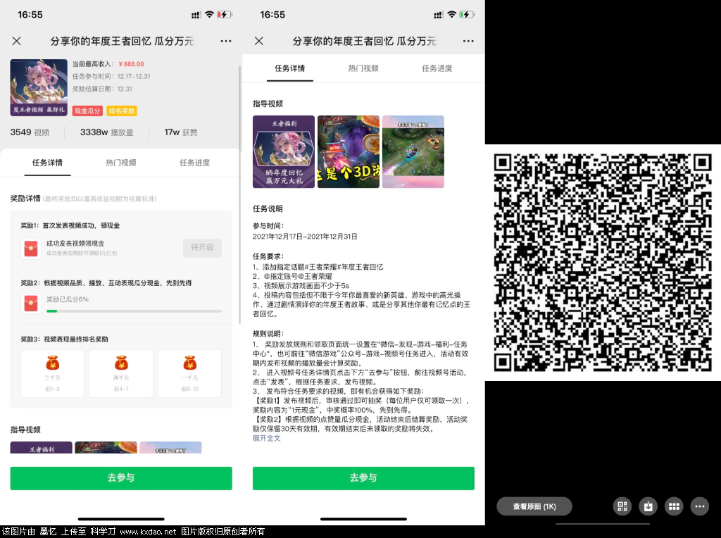Click 去参与 green button on the left screen

coord(121,478)
